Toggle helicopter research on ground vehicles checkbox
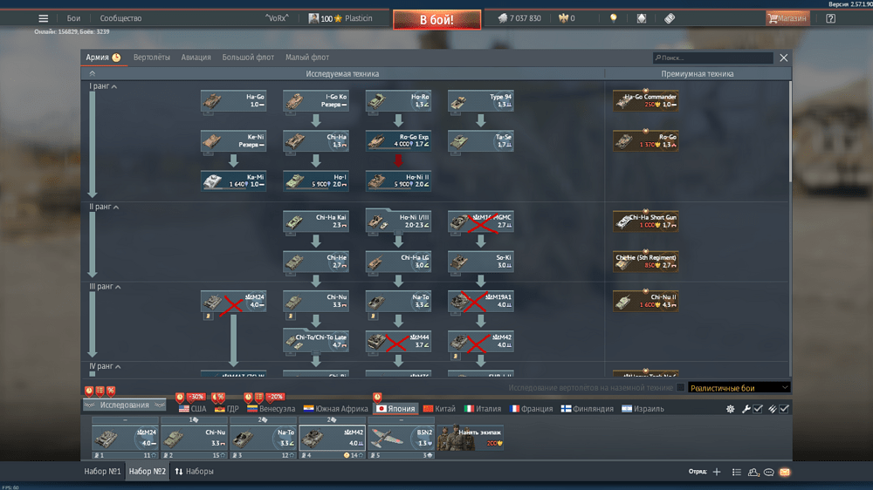 click(680, 388)
